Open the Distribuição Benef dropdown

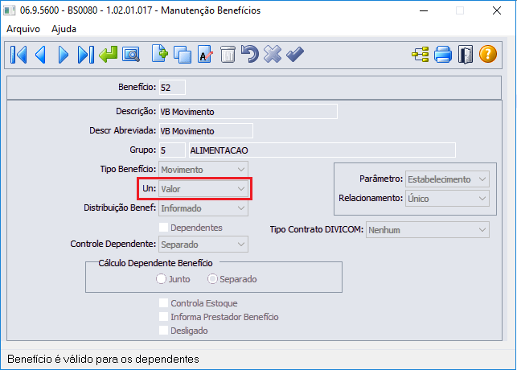[203, 208]
